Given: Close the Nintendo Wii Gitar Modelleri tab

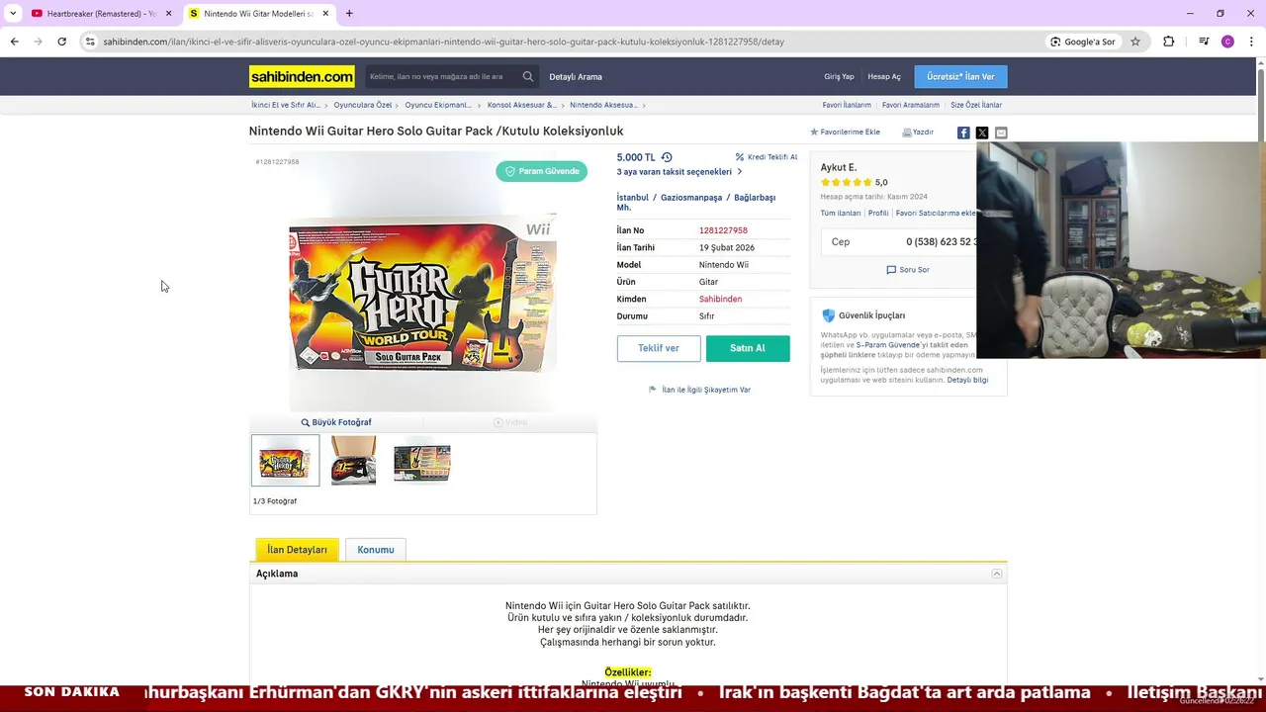Looking at the screenshot, I should 325,14.
